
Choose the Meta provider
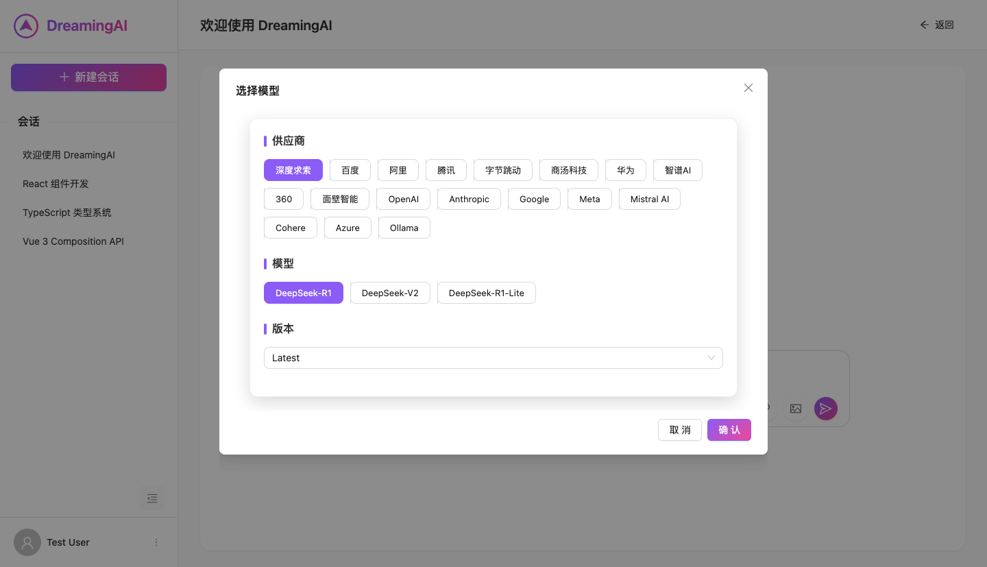pyautogui.click(x=589, y=199)
